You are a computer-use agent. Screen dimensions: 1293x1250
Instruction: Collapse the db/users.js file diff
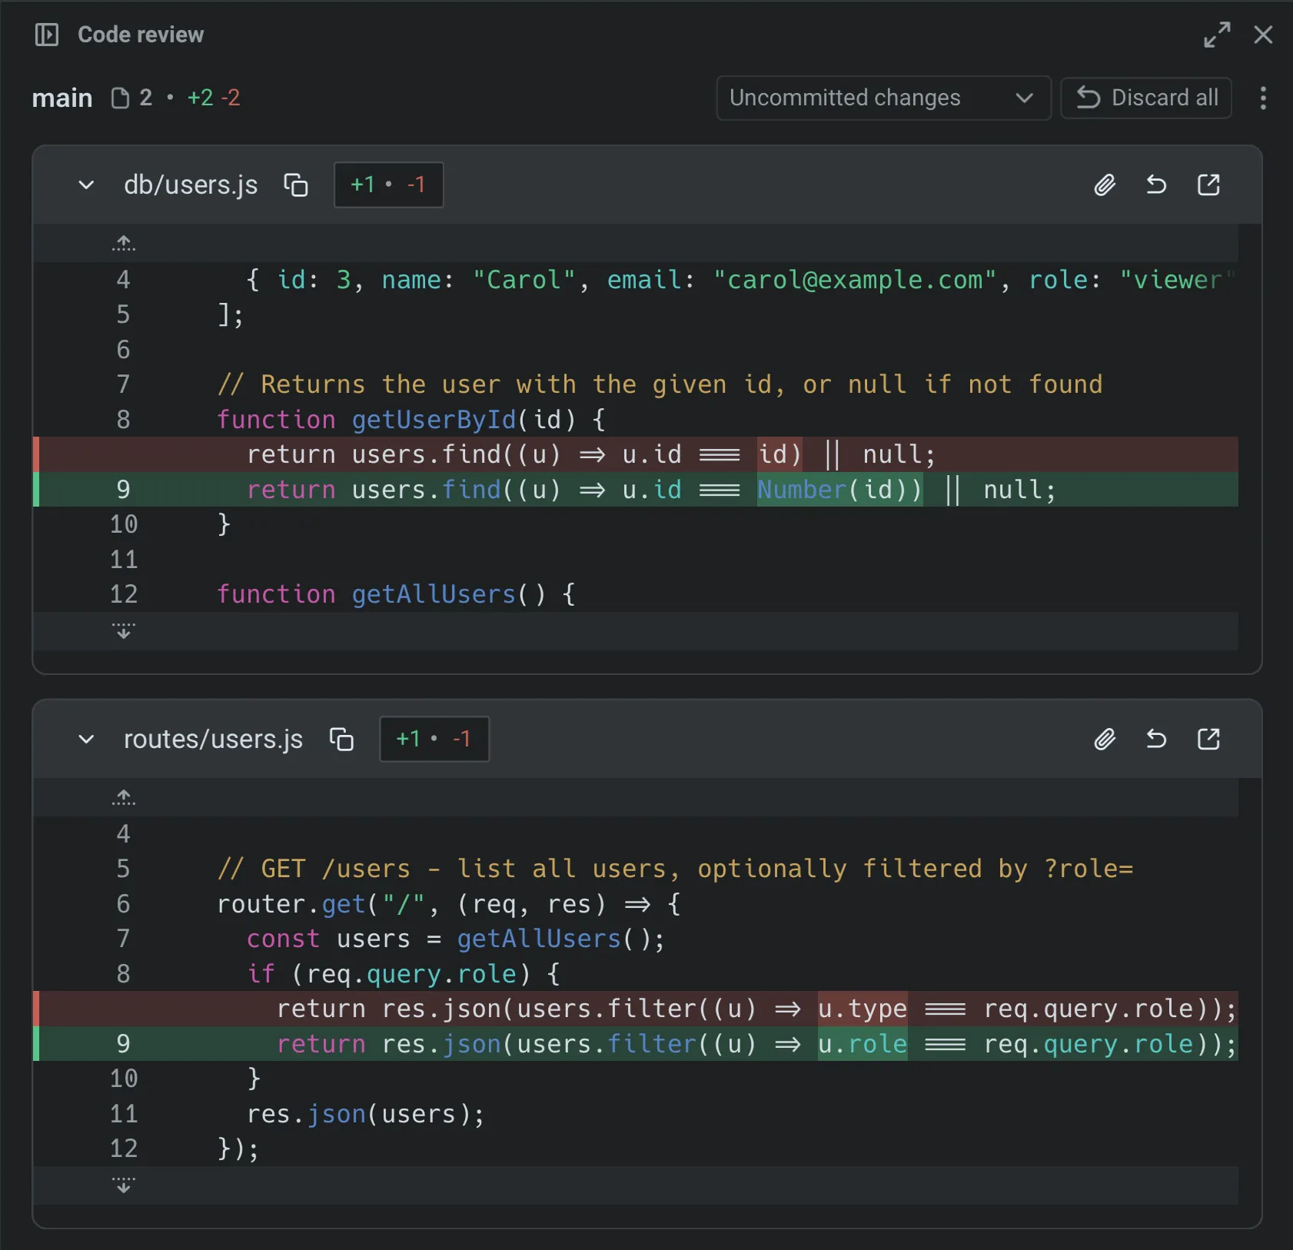86,185
